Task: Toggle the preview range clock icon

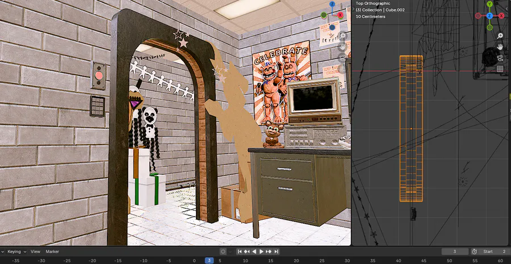Action: 474,252
